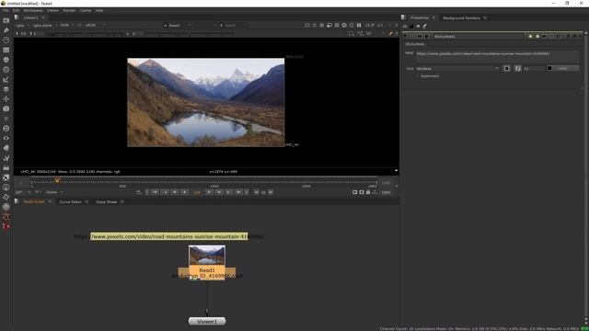The width and height of the screenshot is (589, 331).
Task: Switch to the Curve Editor tab
Action: pyautogui.click(x=70, y=202)
